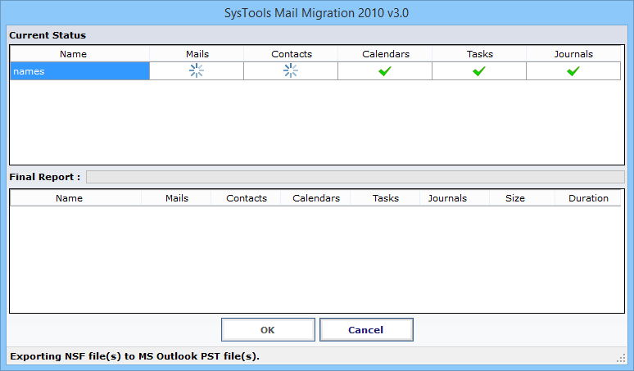This screenshot has height=371, width=634.
Task: Click the Contacts loading spinner for names
Action: [x=291, y=70]
